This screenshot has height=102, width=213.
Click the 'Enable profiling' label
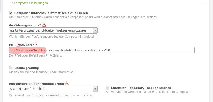coord(27,68)
